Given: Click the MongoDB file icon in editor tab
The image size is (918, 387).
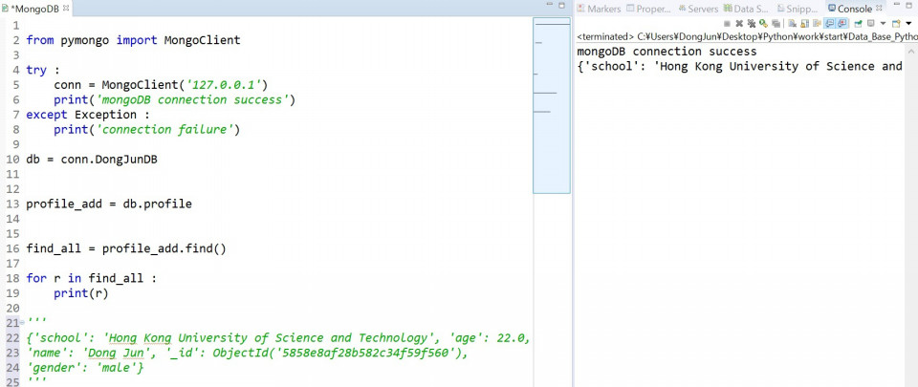Looking at the screenshot, I should tap(5, 9).
